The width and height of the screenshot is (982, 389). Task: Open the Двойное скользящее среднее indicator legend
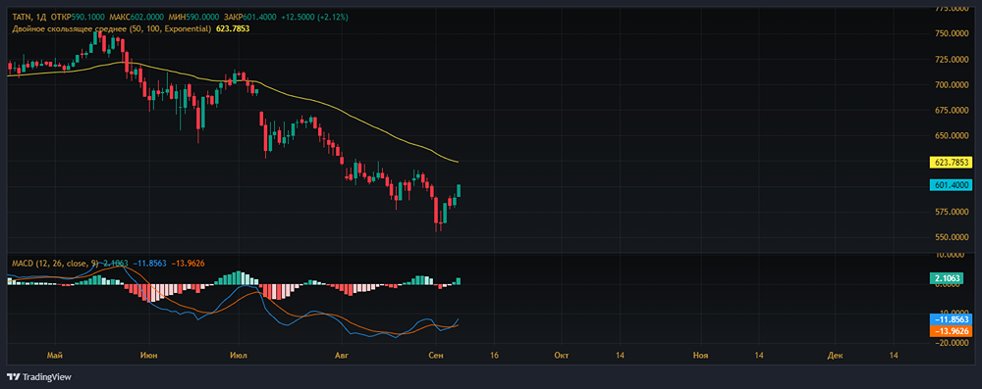(112, 28)
